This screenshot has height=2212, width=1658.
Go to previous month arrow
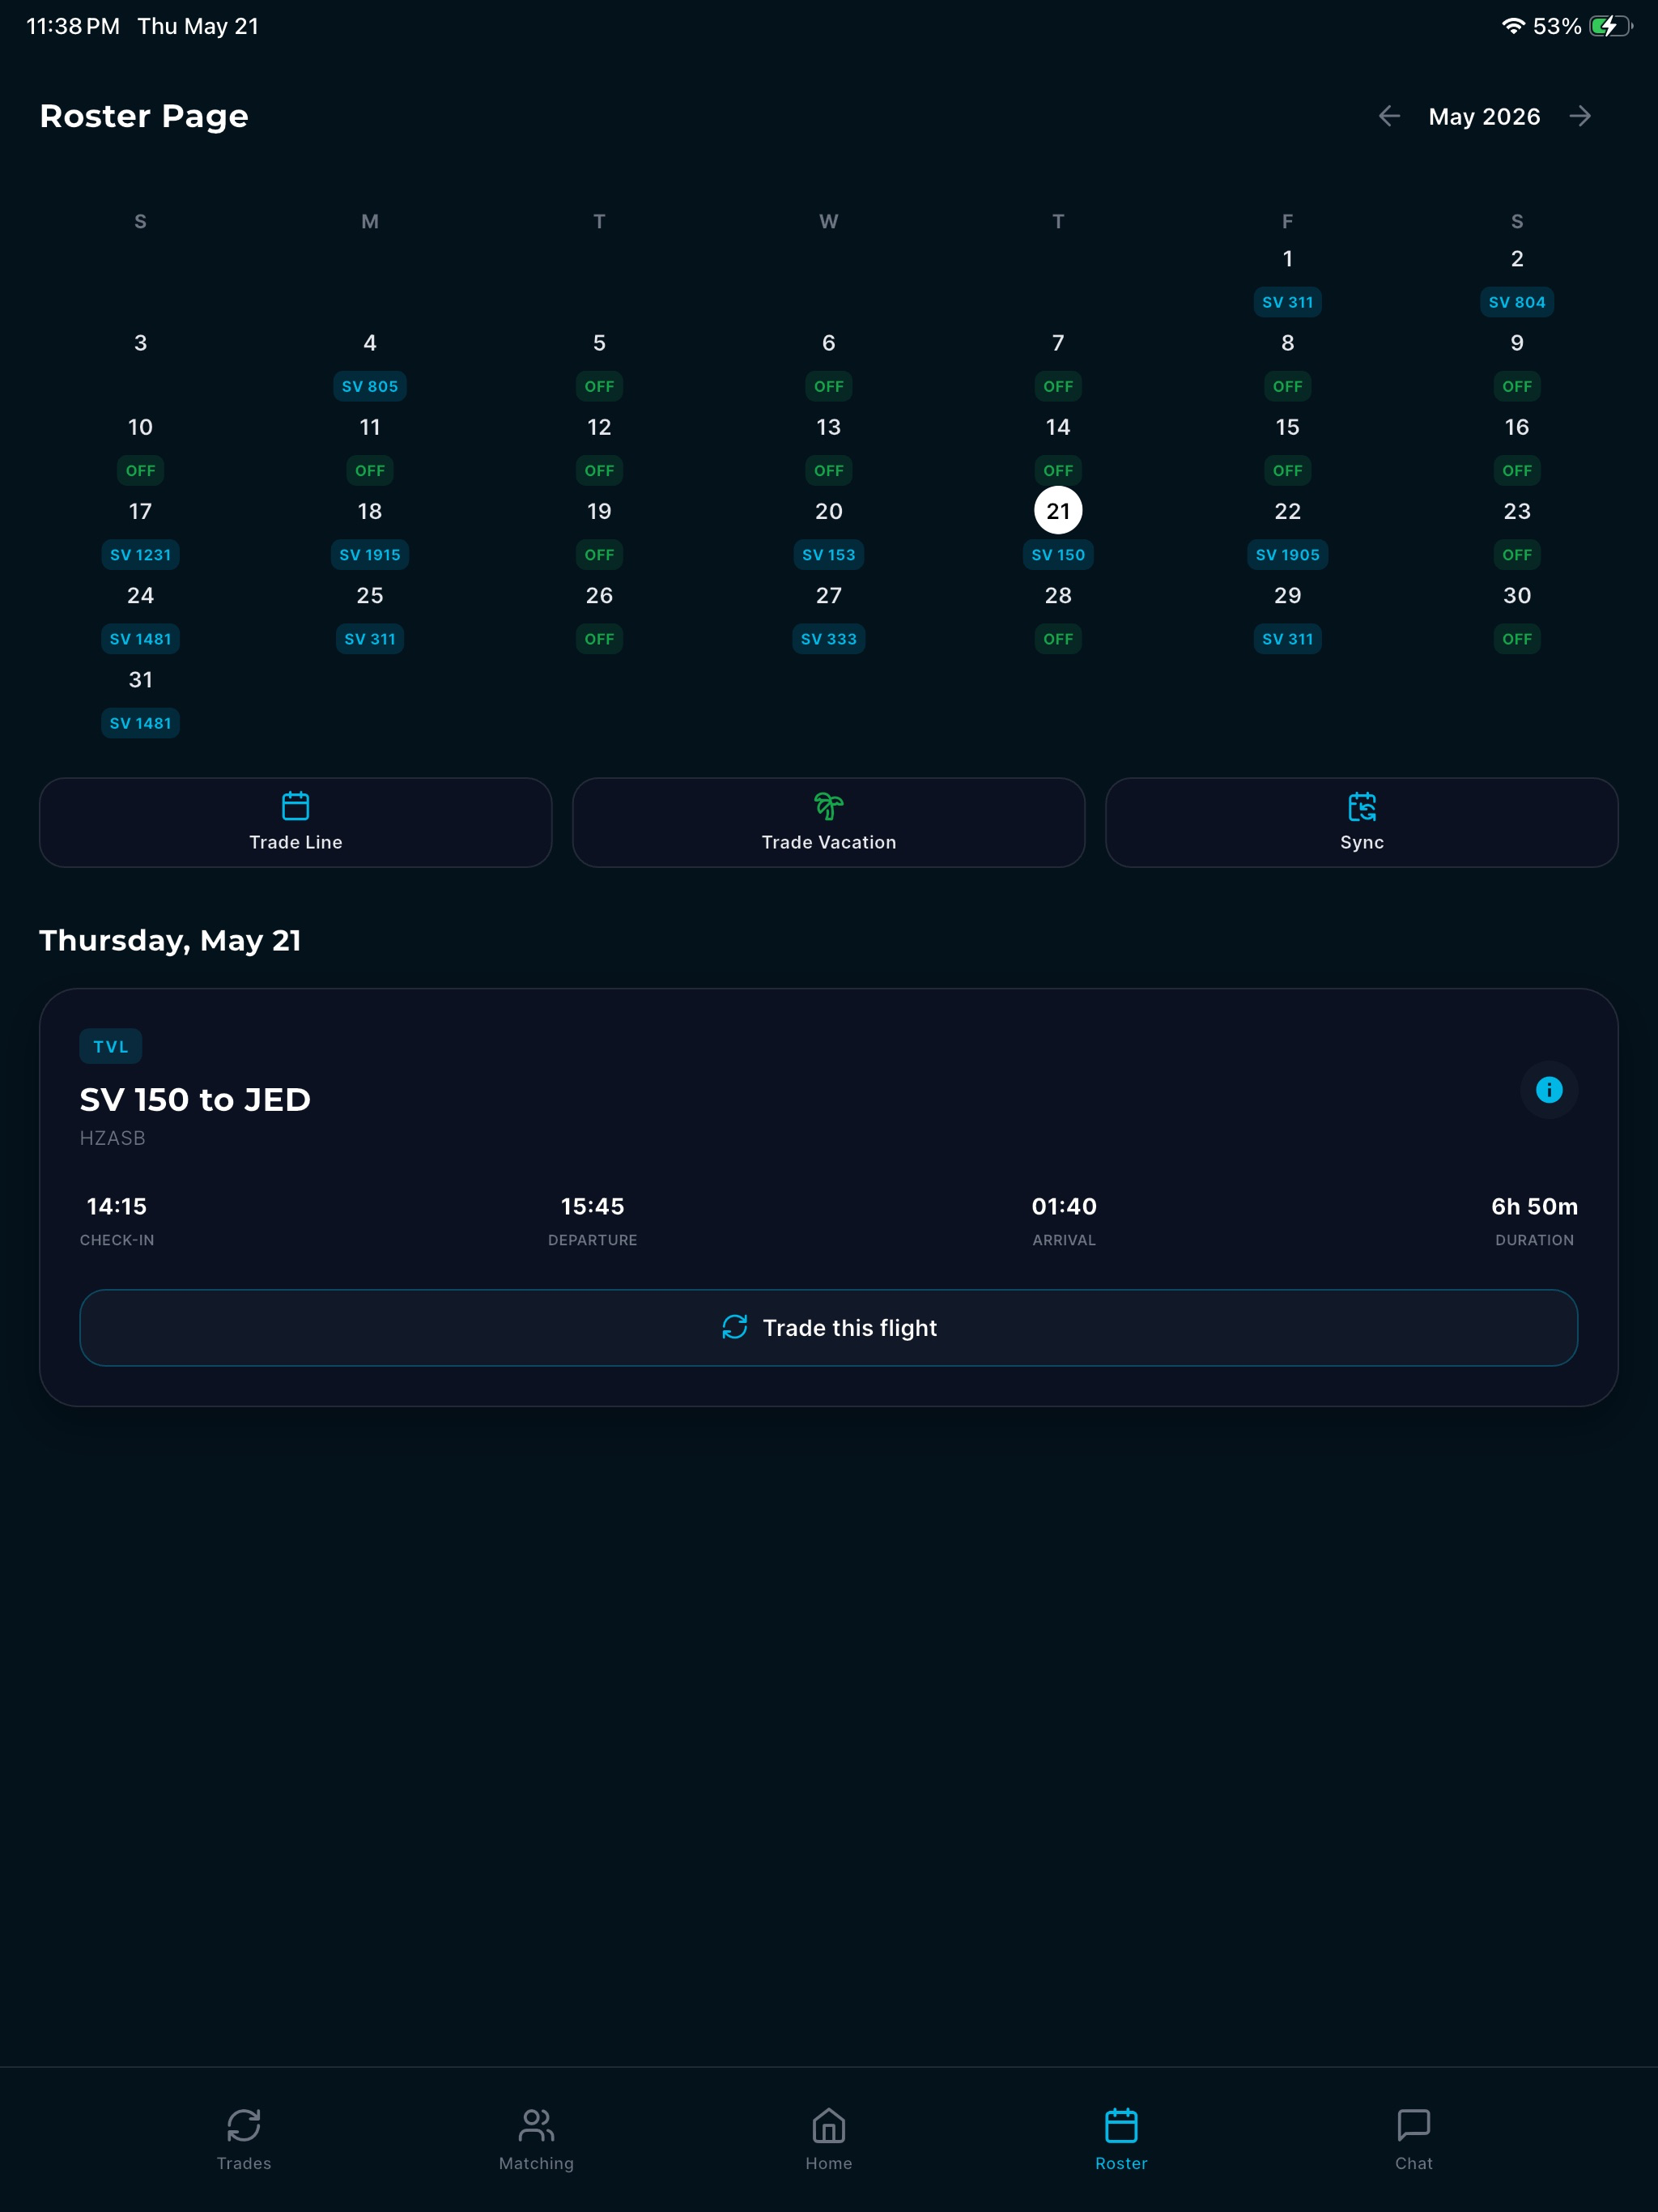[x=1388, y=117]
